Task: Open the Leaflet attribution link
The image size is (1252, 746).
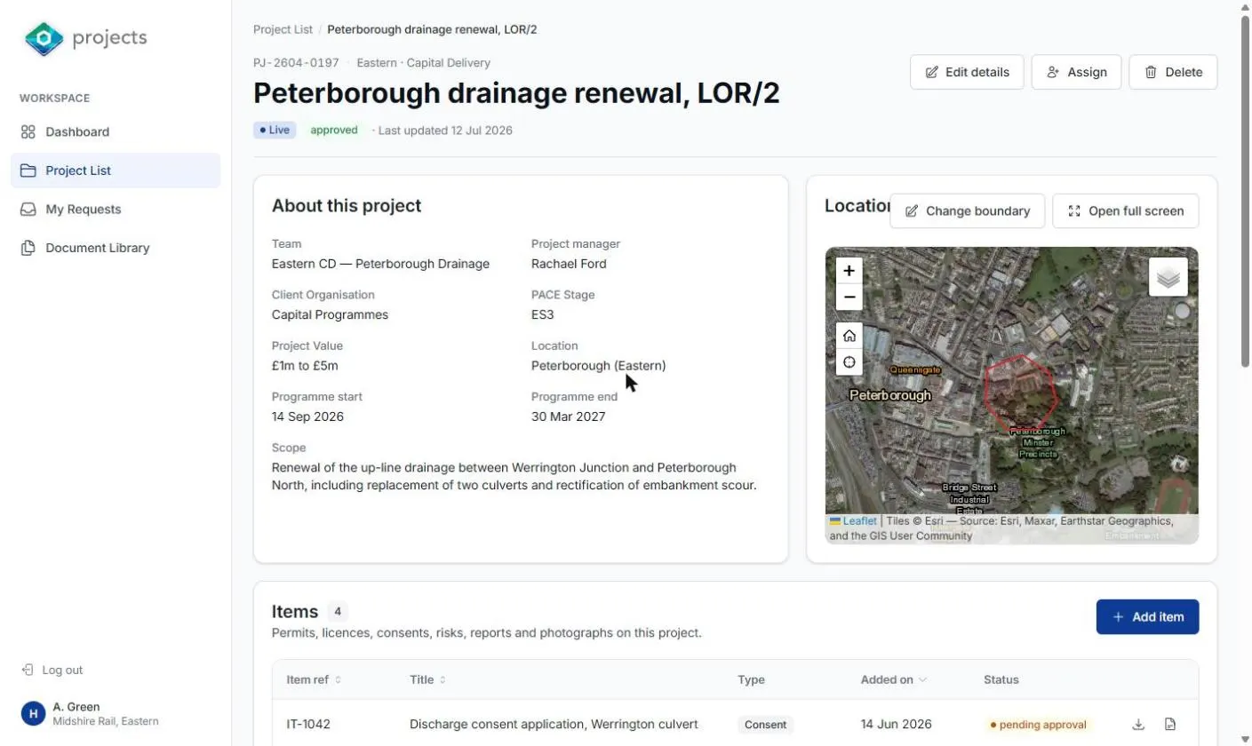Action: (859, 521)
